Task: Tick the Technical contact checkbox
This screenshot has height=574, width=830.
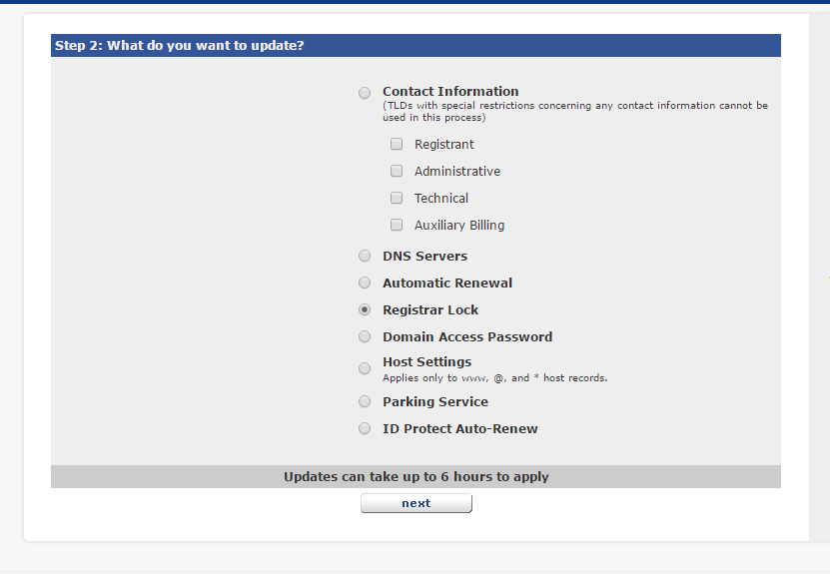Action: (397, 198)
